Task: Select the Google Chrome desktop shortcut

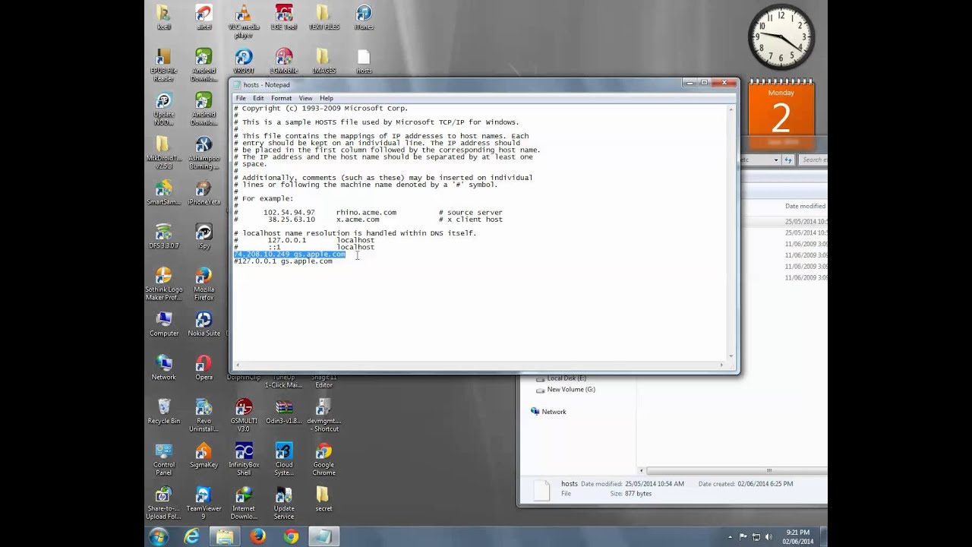Action: (323, 460)
